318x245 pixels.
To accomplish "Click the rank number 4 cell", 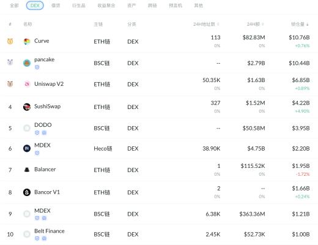I will (10, 107).
